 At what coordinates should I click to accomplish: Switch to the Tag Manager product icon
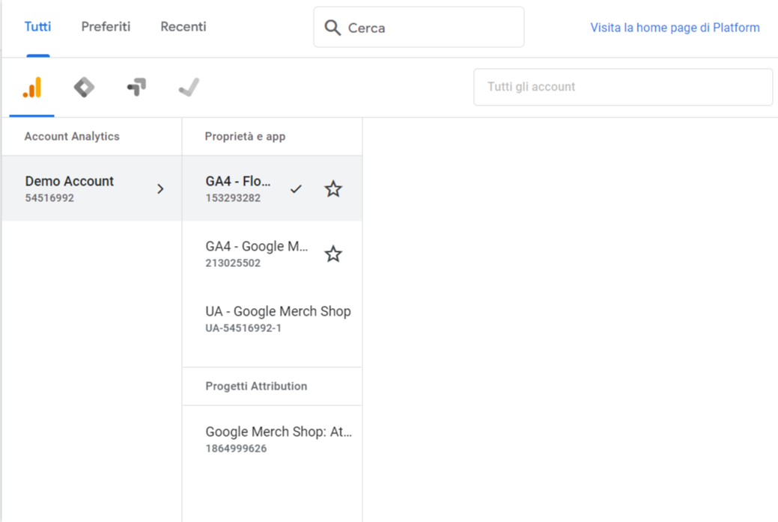[x=84, y=87]
